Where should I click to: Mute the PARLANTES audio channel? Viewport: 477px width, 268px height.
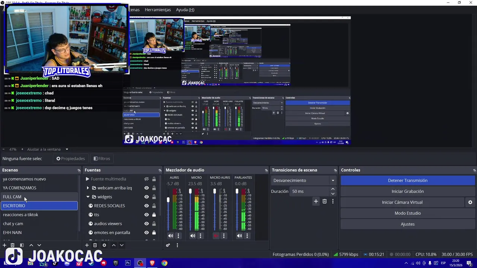(x=239, y=236)
